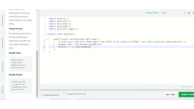Click the Sample Input heading
194x109 pixels.
click(15, 53)
